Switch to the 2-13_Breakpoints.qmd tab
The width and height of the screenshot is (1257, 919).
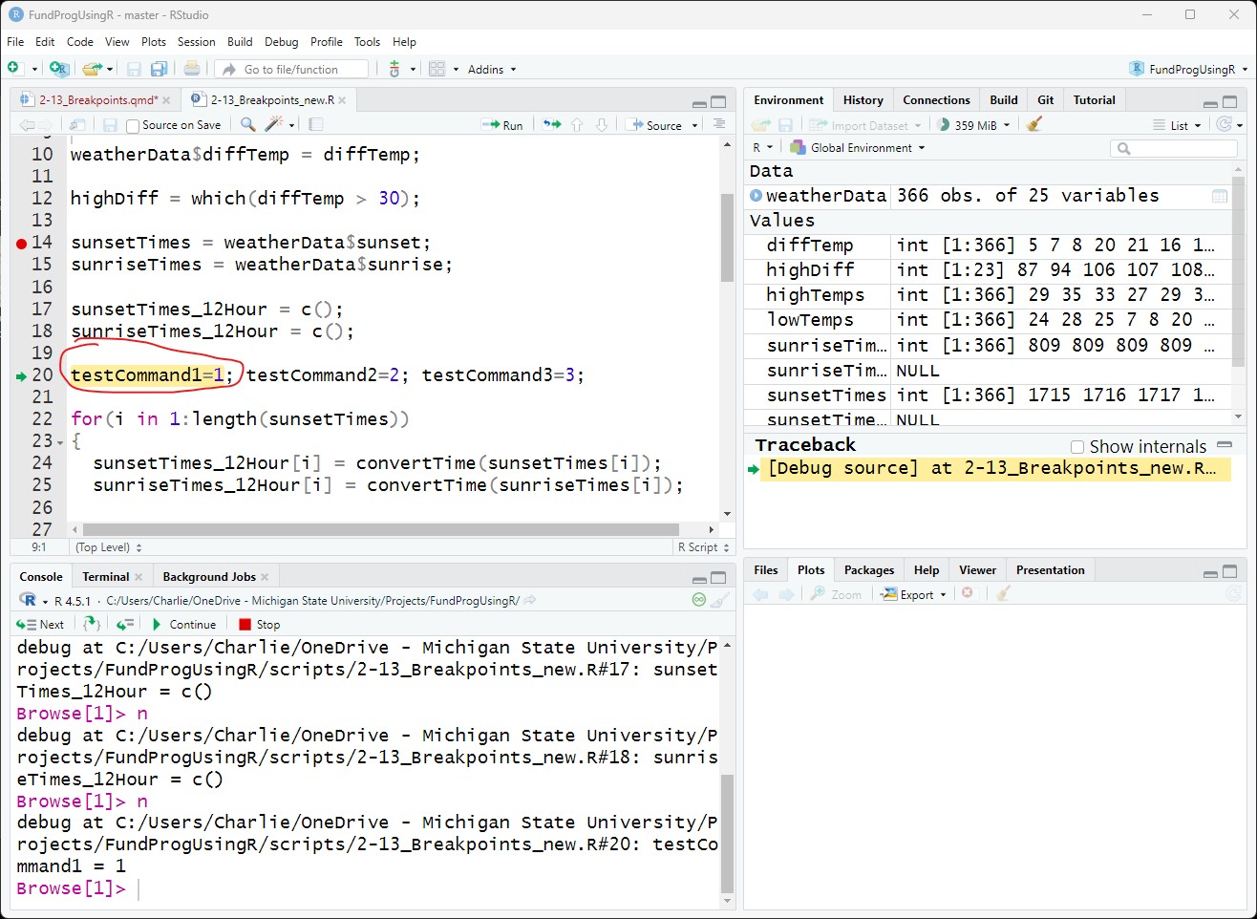(98, 99)
